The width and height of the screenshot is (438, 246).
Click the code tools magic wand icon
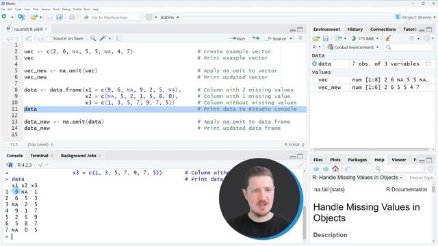point(103,38)
